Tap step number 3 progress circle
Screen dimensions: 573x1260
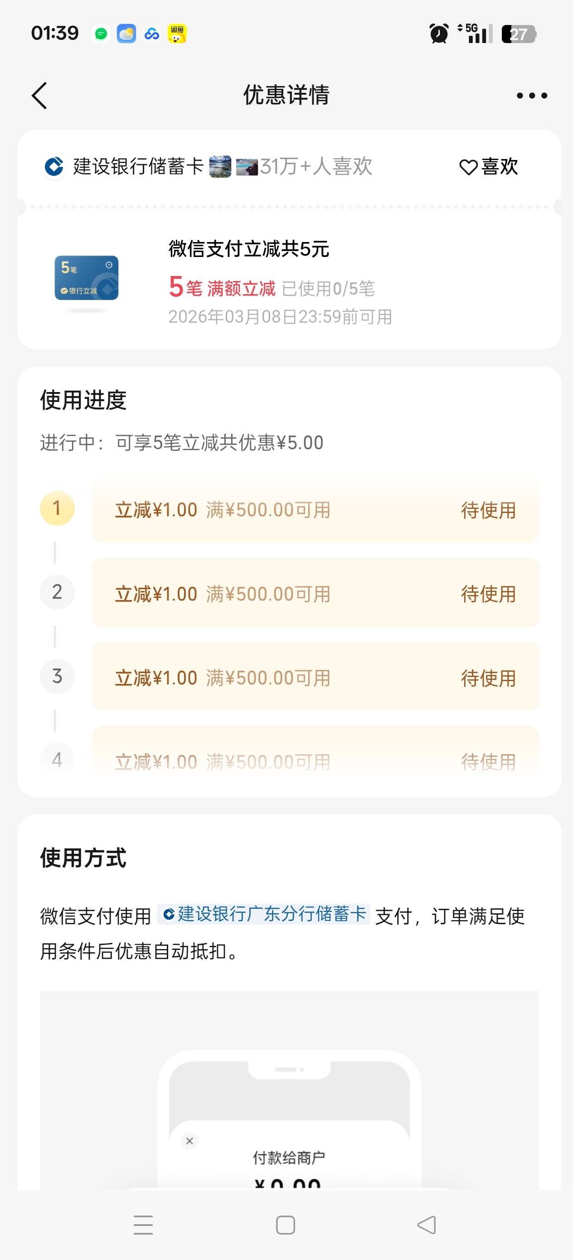pyautogui.click(x=57, y=677)
